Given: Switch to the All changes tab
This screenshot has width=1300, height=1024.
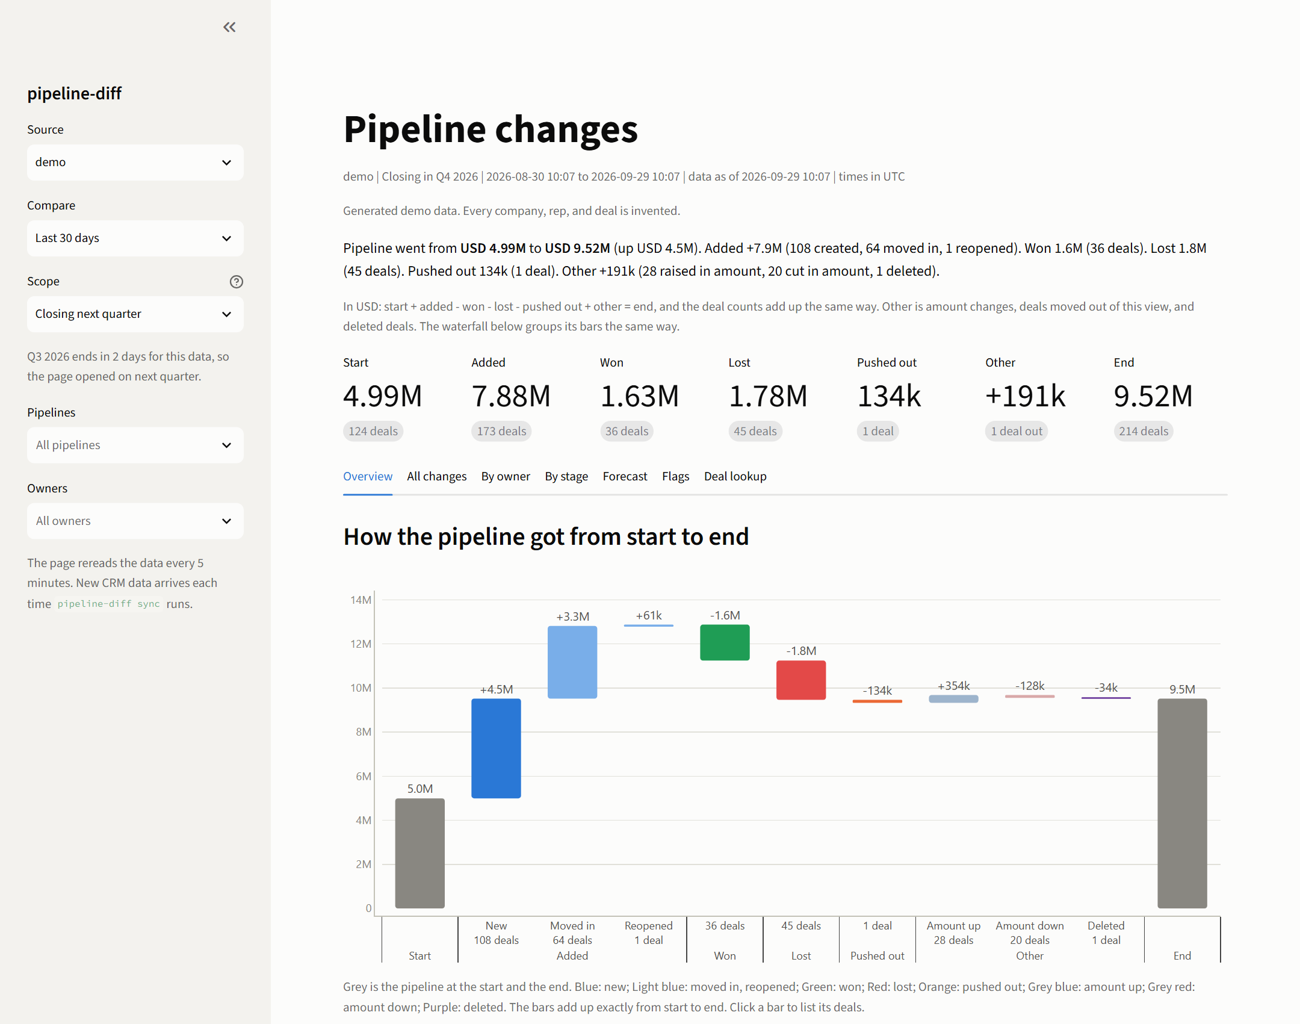Looking at the screenshot, I should (437, 477).
